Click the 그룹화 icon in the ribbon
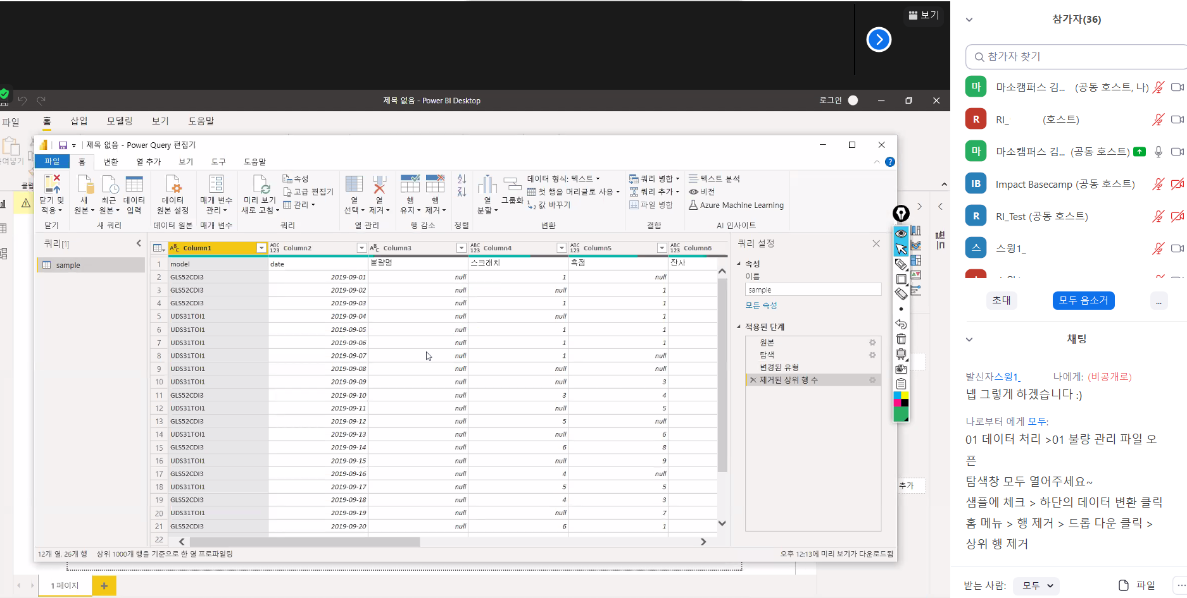Screen dimensions: 1187x598 click(x=512, y=185)
